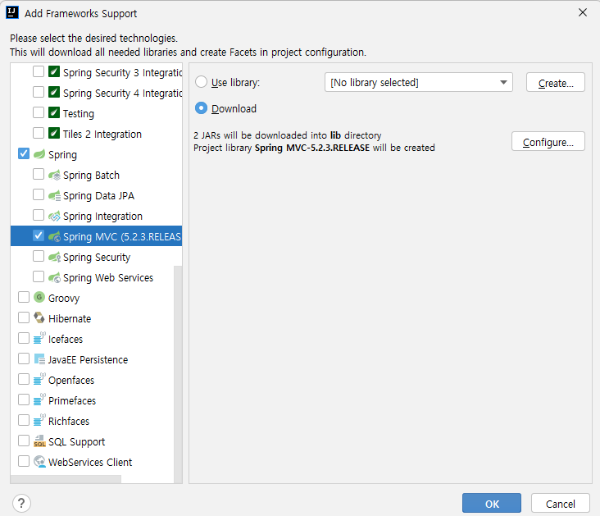Screen dimensions: 600x516
Task: Click the IntelliJ IDEA logo in title bar
Action: tap(12, 12)
